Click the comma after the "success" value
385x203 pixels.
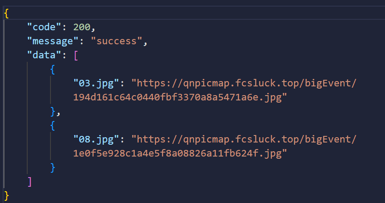tap(145, 43)
